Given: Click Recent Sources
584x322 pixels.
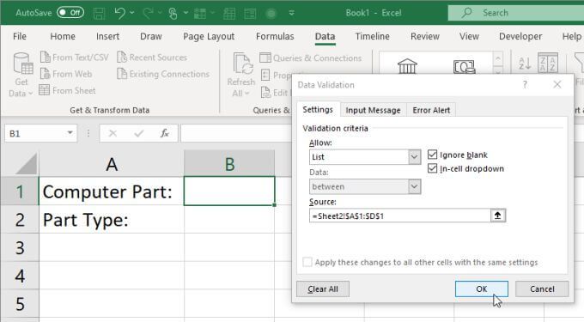Looking at the screenshot, I should 152,58.
